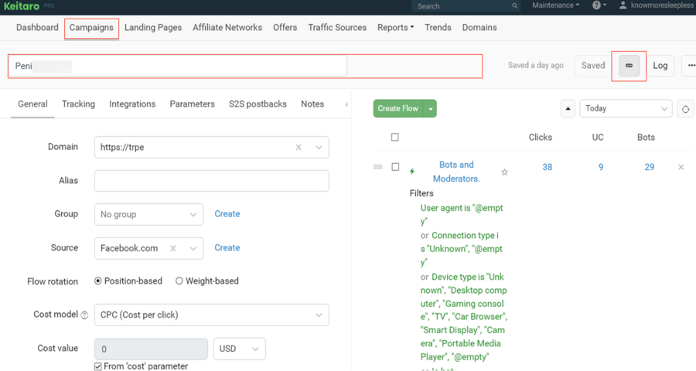Expand the Create Flow arrow dropdown

[430, 109]
